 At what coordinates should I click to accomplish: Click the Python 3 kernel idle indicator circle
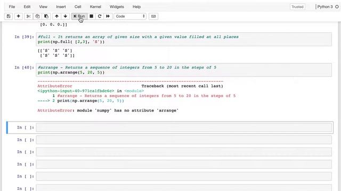337,7
